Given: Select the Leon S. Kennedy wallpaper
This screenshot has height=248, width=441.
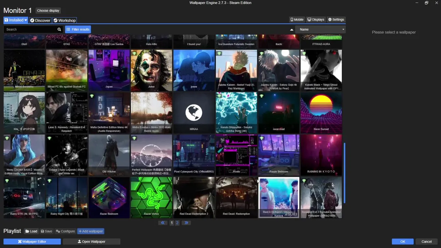Looking at the screenshot, I should point(66,113).
